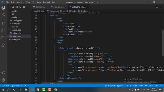
Task: Open the File menu
Action: (x=7, y=2)
